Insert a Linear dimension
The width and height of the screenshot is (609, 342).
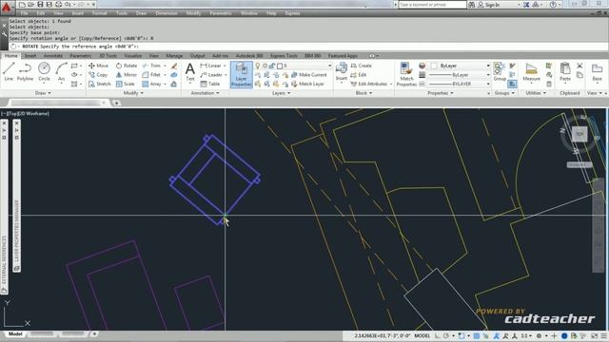[x=211, y=66]
